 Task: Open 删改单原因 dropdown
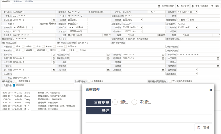[187, 74]
